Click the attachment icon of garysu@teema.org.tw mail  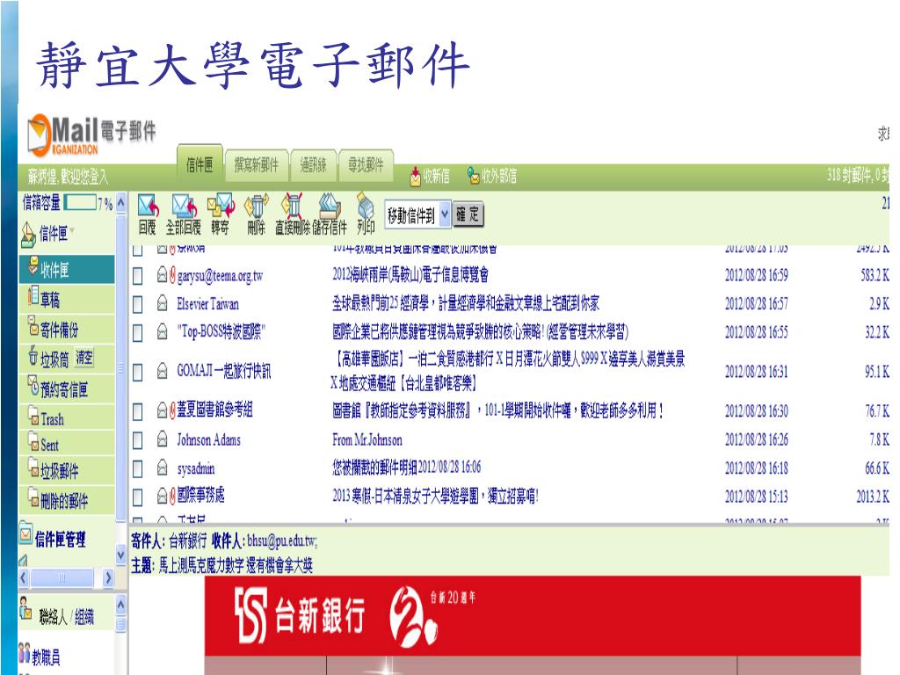(171, 275)
